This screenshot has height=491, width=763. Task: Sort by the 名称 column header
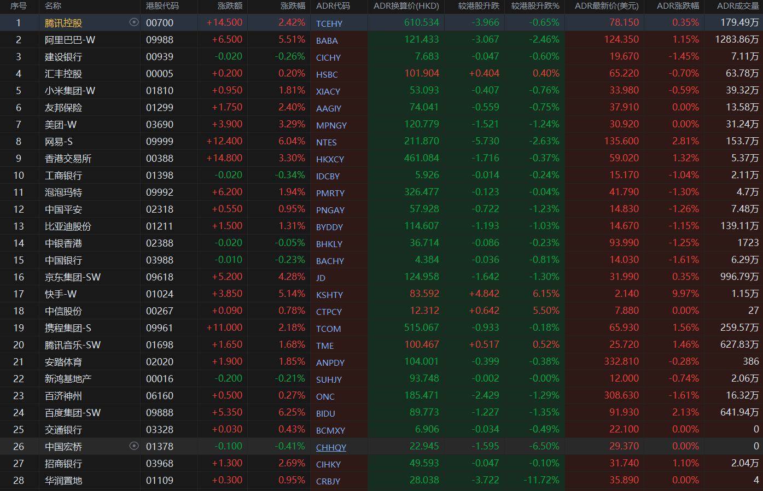pyautogui.click(x=53, y=6)
